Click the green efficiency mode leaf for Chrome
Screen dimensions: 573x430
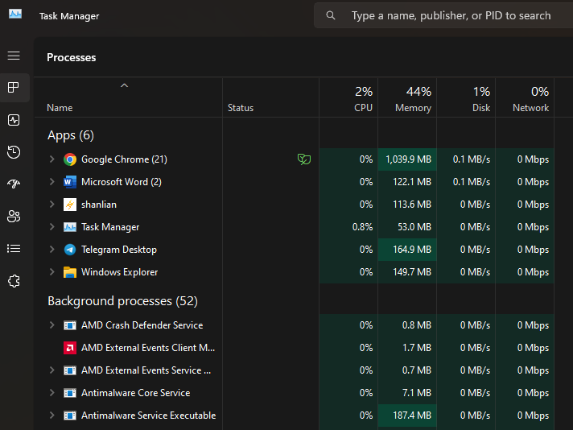point(304,159)
